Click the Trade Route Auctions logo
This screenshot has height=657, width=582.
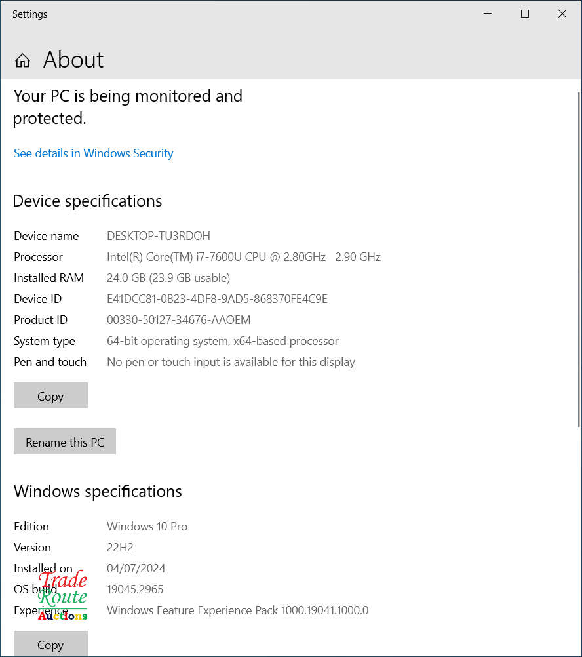pyautogui.click(x=62, y=595)
